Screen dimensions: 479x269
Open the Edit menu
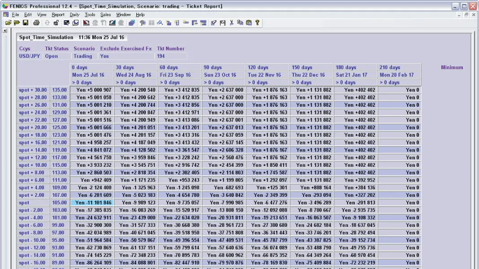click(x=28, y=15)
